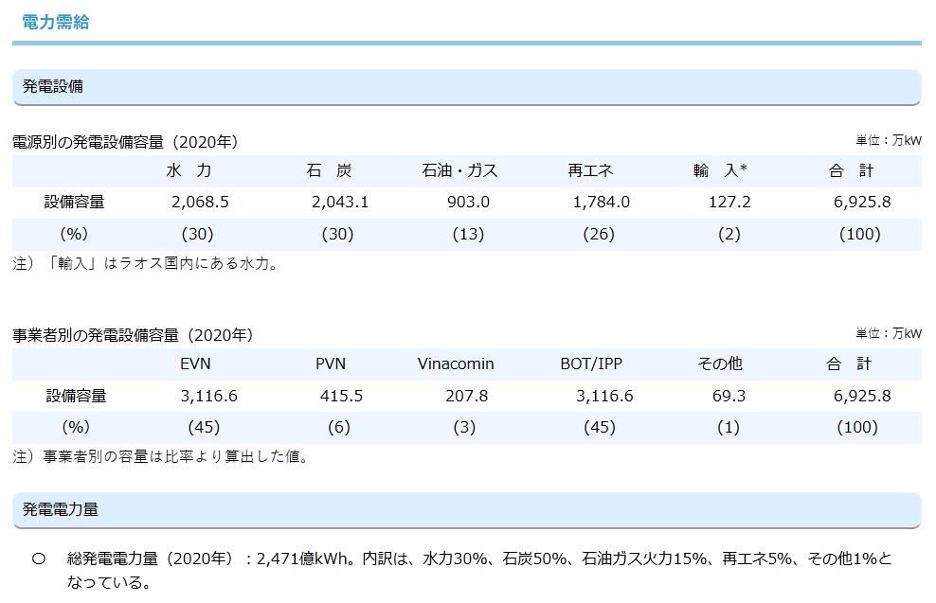
Task: Click the PVN column header
Action: (x=333, y=364)
